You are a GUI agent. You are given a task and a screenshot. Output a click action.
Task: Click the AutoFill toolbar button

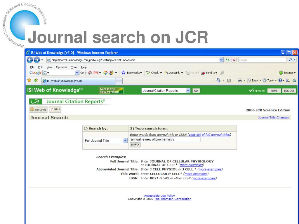[x=192, y=73]
